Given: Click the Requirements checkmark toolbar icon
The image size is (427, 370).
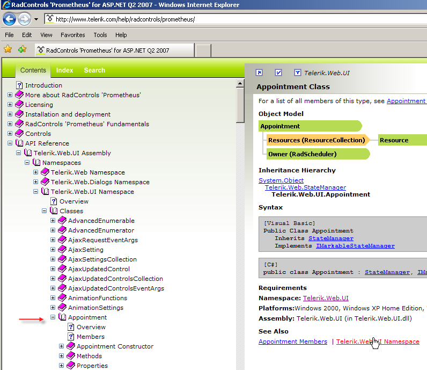Looking at the screenshot, I should (x=278, y=72).
